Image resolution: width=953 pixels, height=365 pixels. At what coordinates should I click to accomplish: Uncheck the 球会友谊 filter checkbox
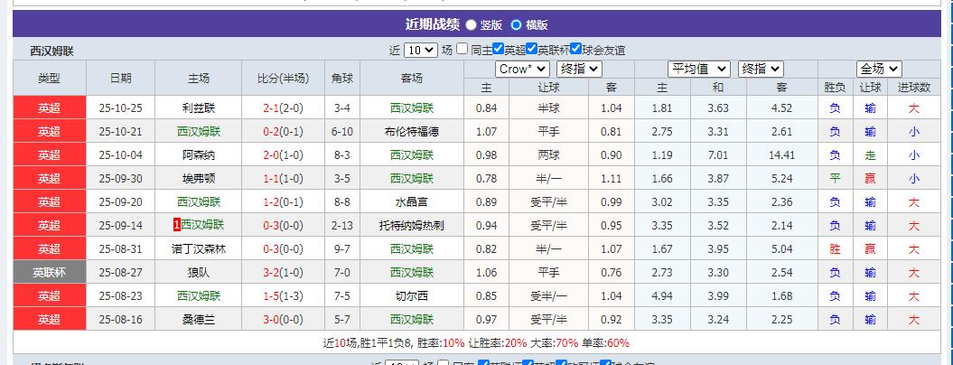pyautogui.click(x=575, y=50)
